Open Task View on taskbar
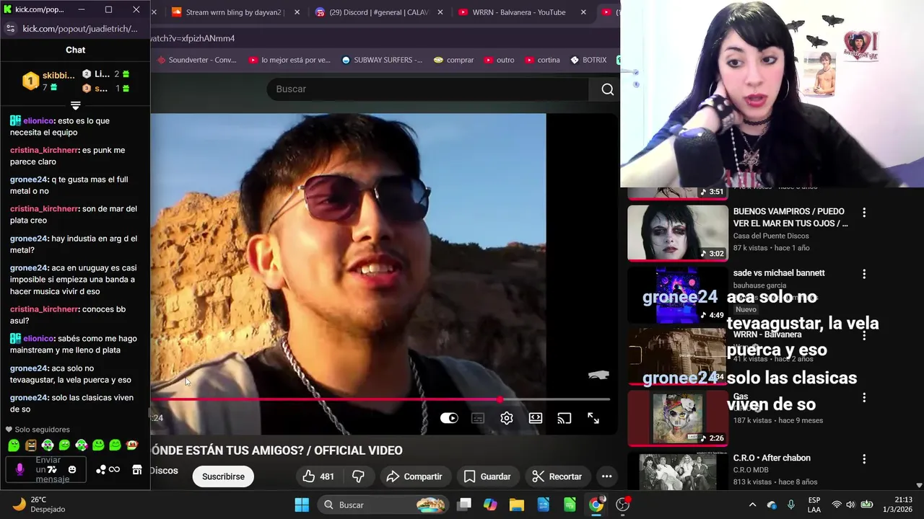The width and height of the screenshot is (924, 519). click(x=464, y=505)
